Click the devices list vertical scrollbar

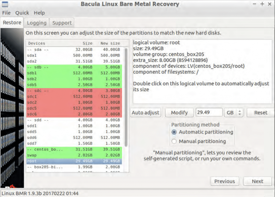coord(126,97)
